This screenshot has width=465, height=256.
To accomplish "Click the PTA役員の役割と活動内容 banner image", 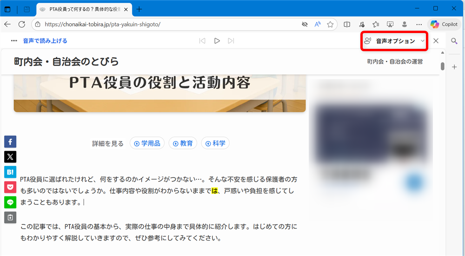I will tap(159, 93).
